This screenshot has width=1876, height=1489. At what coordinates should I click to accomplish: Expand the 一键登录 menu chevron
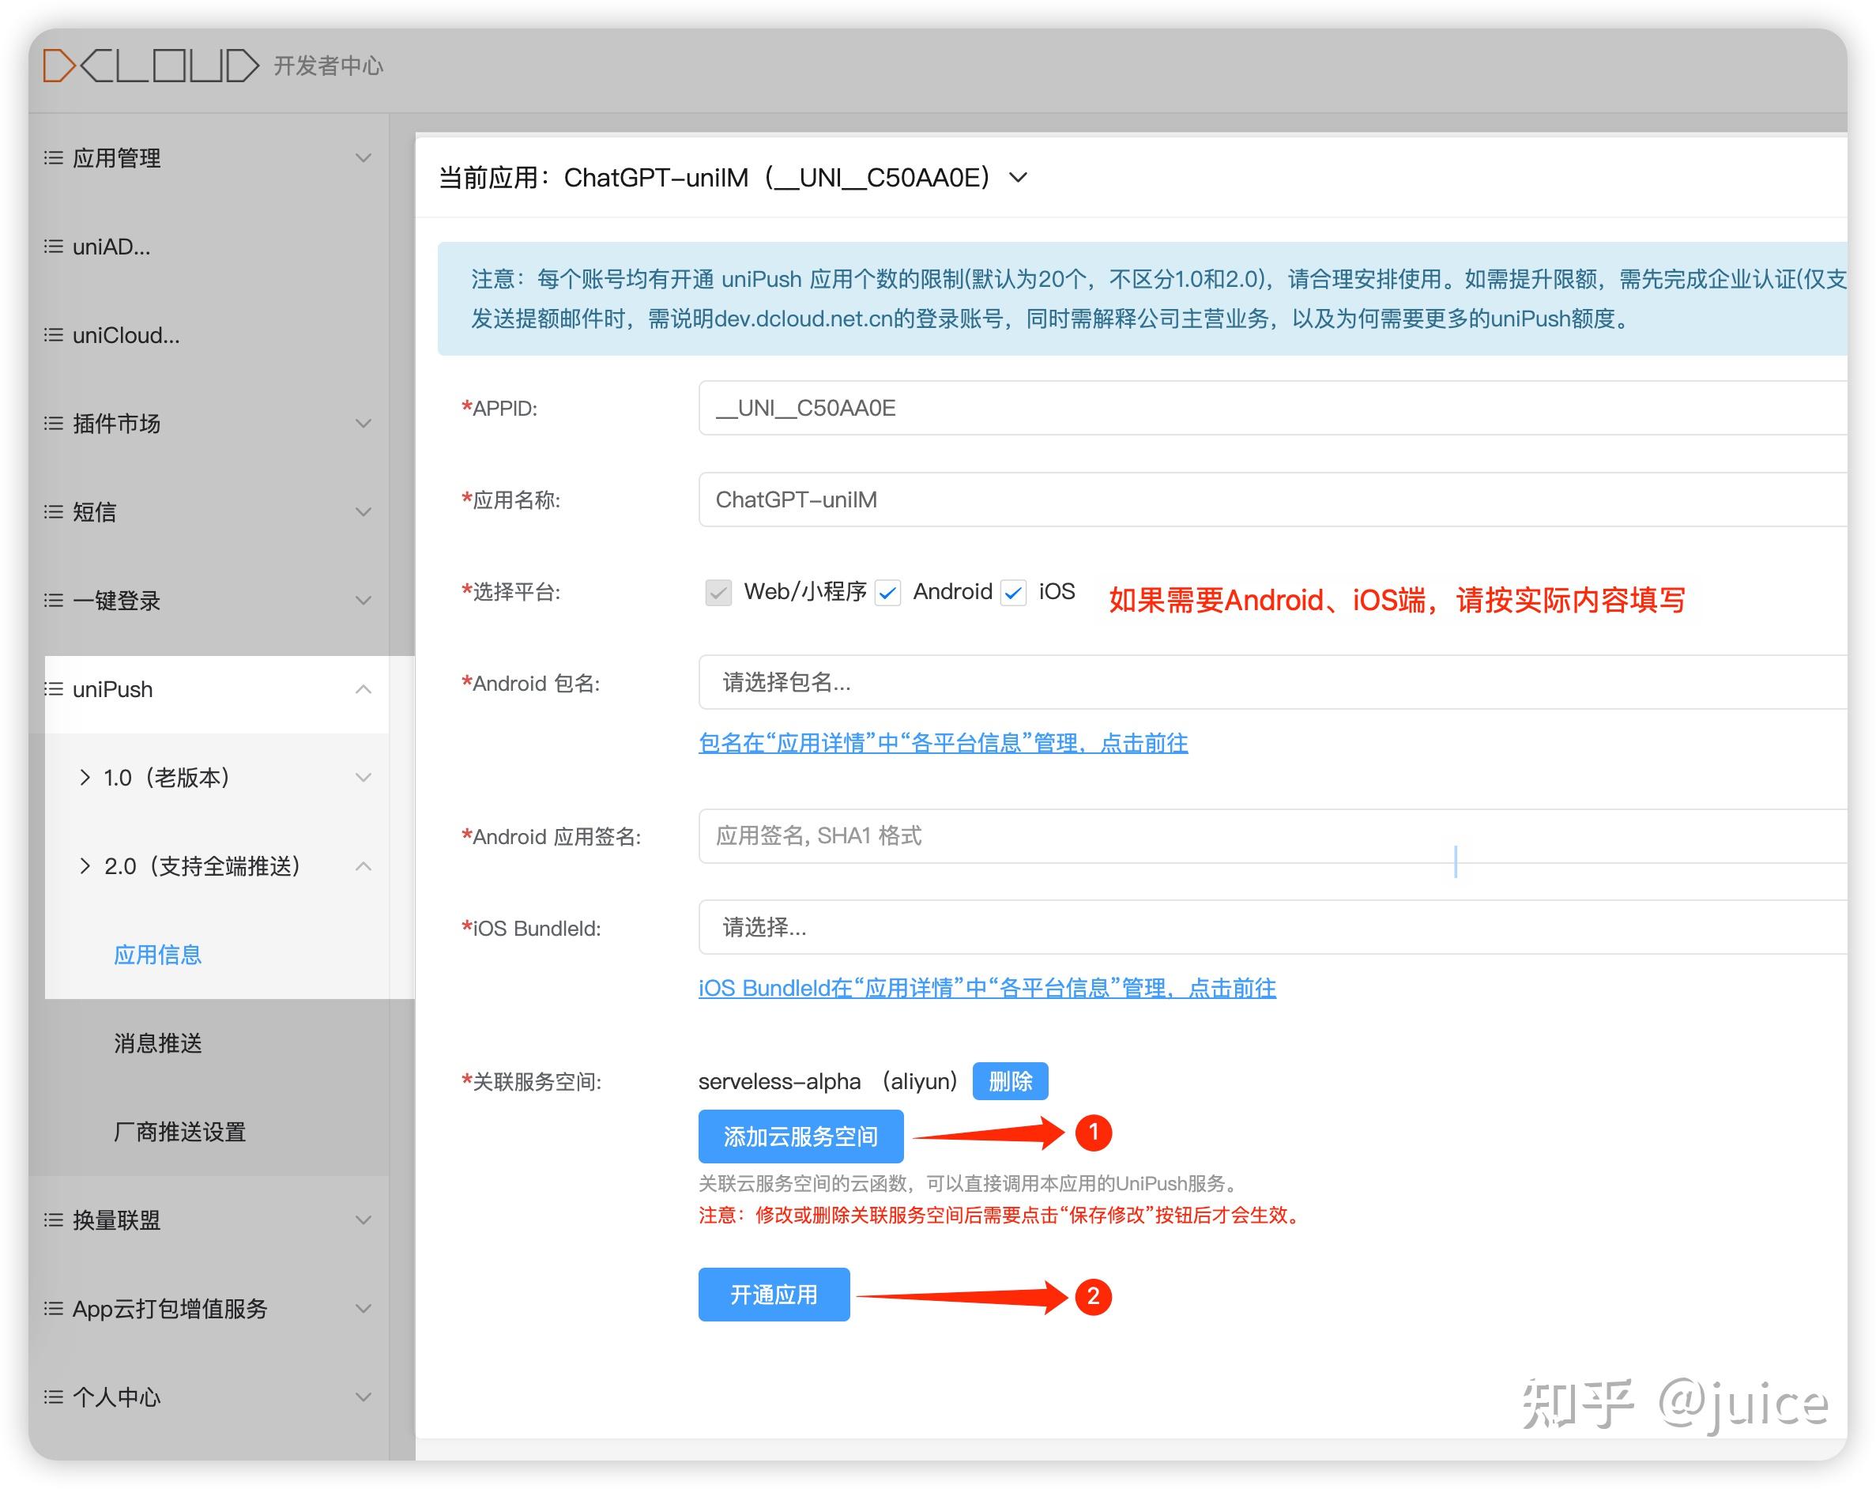tap(364, 601)
